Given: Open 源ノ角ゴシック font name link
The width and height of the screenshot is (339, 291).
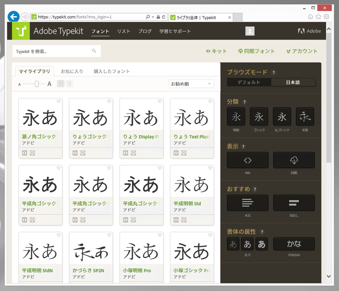Looking at the screenshot, I should coord(39,136).
